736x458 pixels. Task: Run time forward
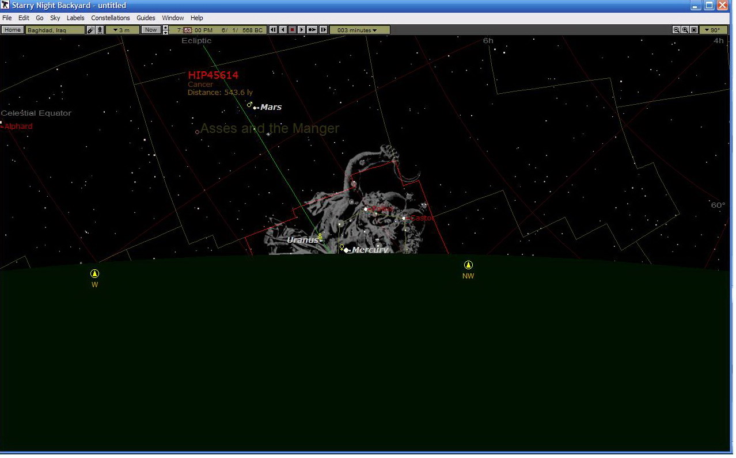pos(301,30)
